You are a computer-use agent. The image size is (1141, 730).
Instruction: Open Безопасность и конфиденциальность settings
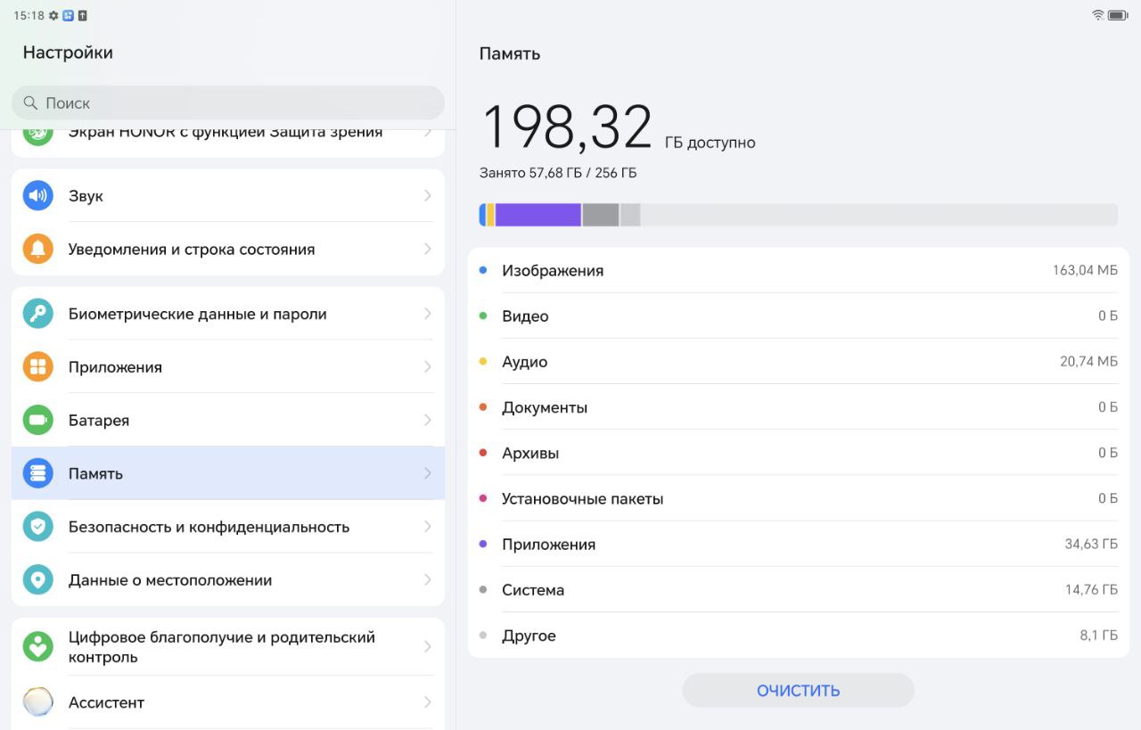click(228, 527)
